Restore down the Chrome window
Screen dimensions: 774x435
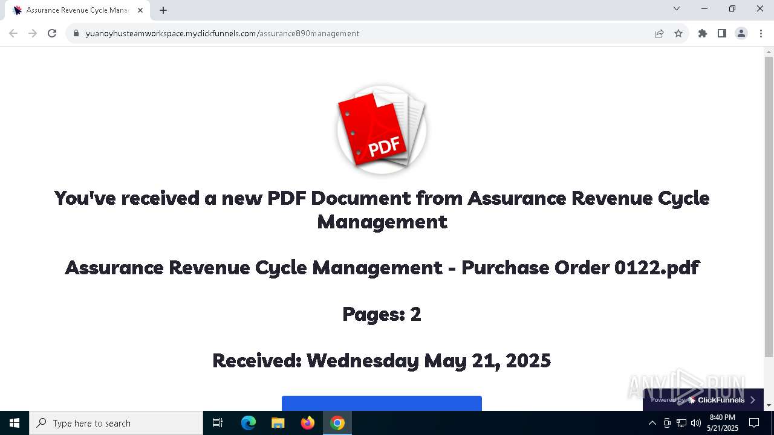[x=732, y=8]
